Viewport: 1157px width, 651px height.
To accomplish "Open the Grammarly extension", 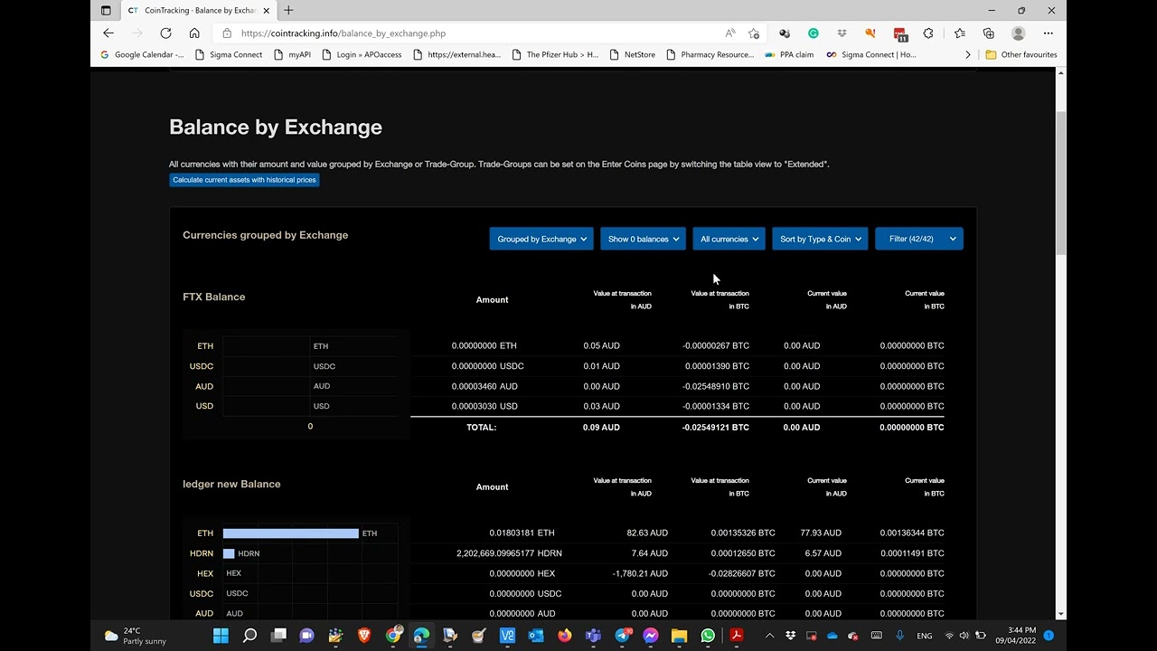I will click(814, 33).
